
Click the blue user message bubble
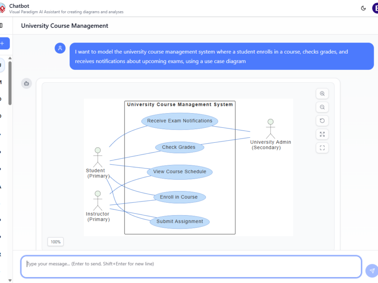[223, 56]
